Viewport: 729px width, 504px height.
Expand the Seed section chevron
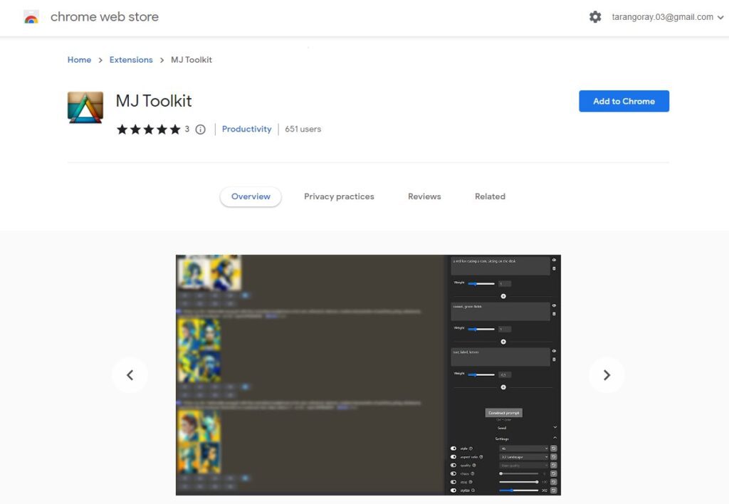(x=555, y=427)
